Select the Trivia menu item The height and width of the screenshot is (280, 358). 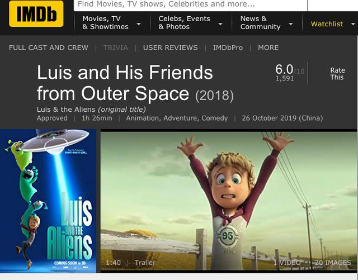click(116, 48)
